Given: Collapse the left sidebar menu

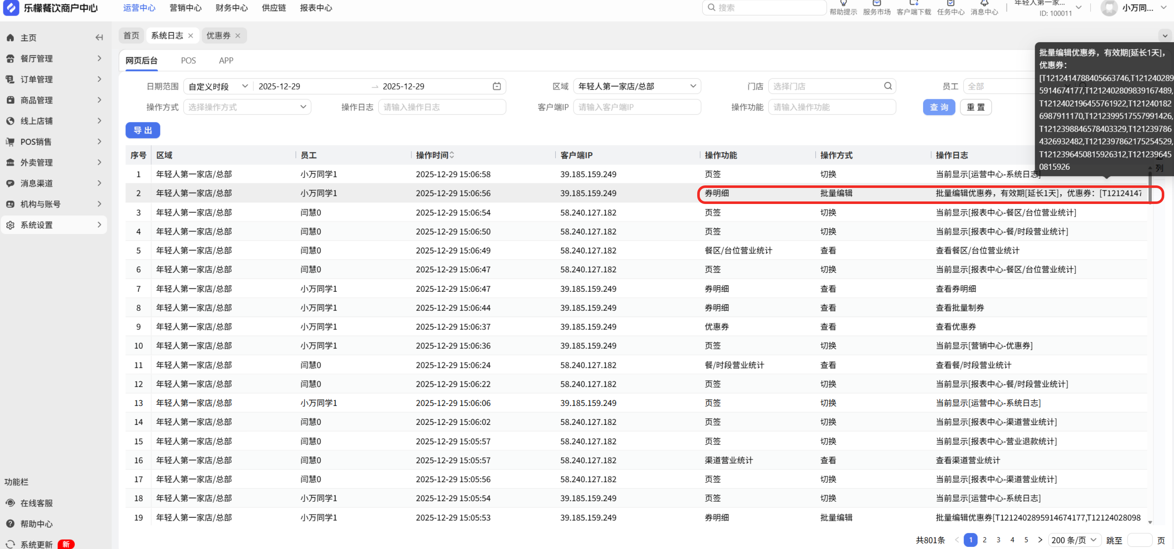Looking at the screenshot, I should 99,37.
